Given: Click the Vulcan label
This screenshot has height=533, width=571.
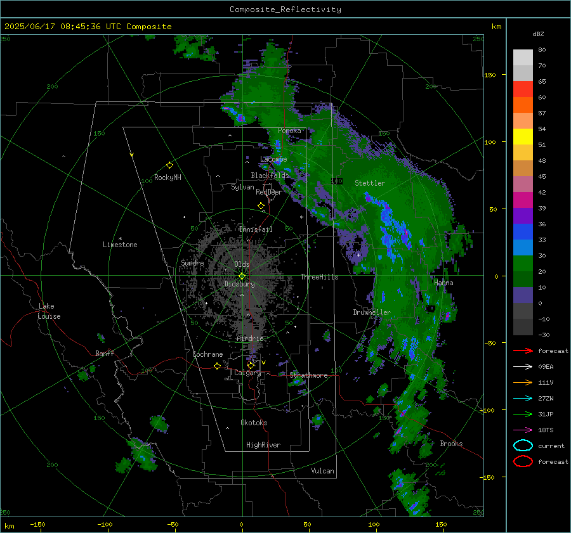Looking at the screenshot, I should pos(322,471).
